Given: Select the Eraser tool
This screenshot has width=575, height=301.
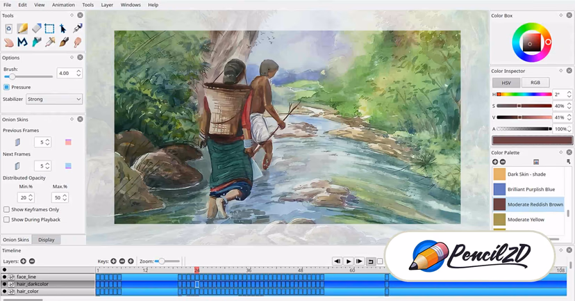Looking at the screenshot, I should pyautogui.click(x=36, y=29).
